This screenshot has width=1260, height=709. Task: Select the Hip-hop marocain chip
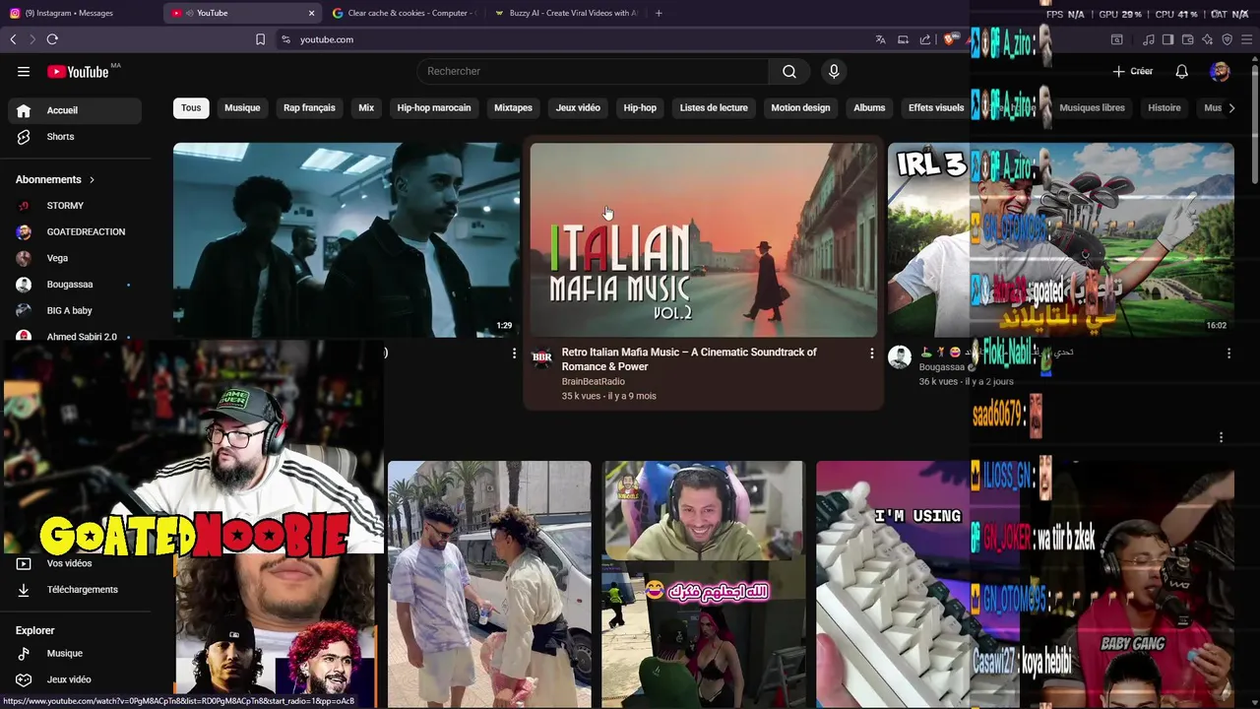pos(434,107)
